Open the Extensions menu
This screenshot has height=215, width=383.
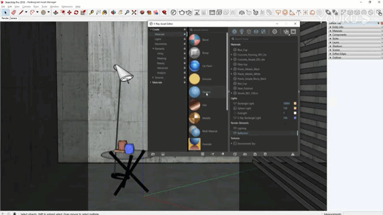tap(67, 6)
